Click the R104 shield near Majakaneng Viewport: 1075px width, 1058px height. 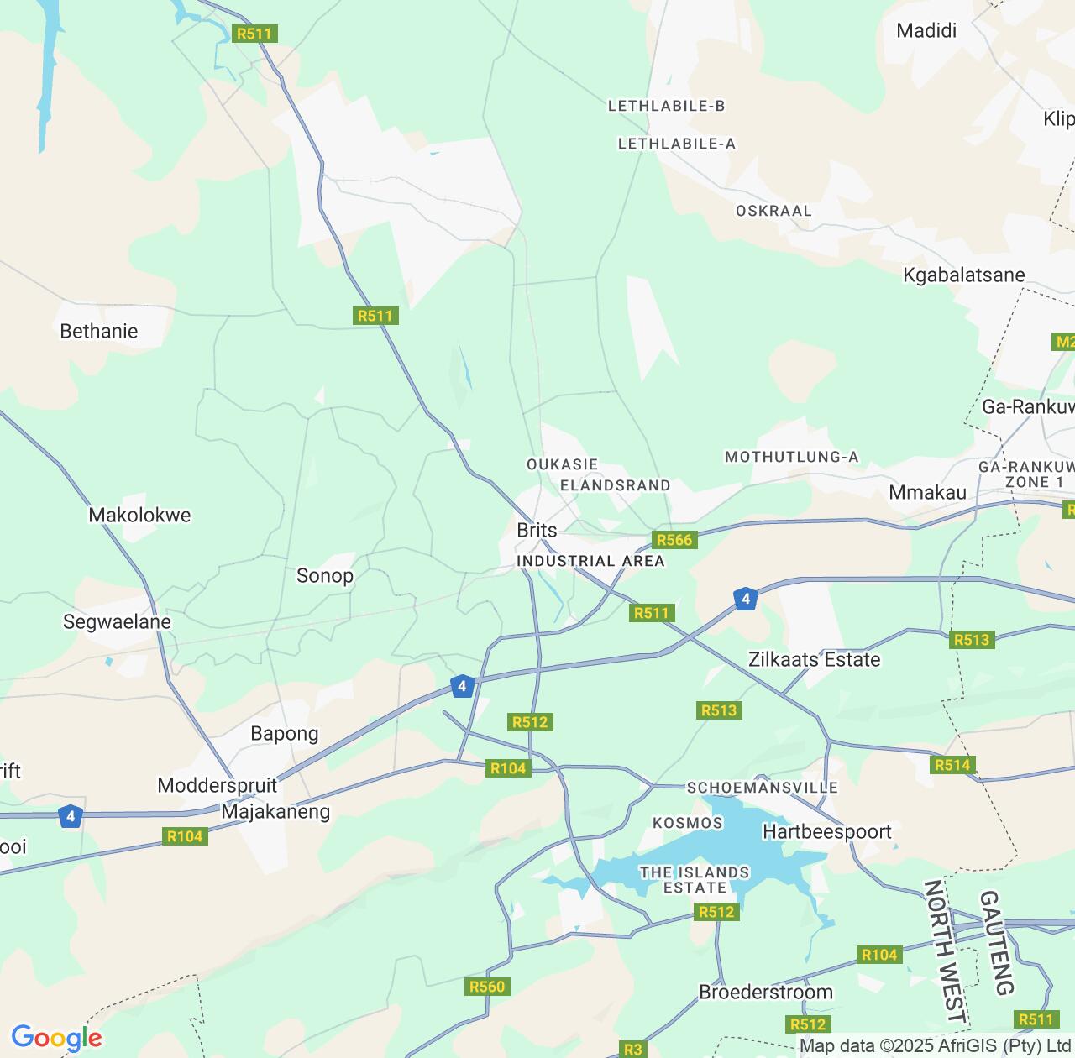[x=185, y=836]
